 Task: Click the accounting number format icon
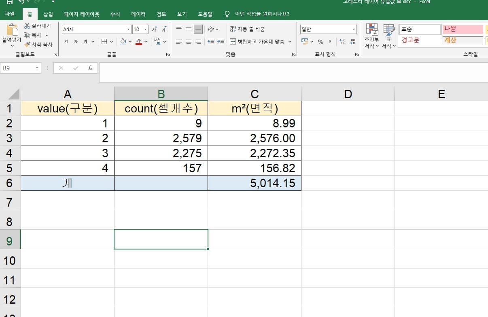tap(304, 42)
